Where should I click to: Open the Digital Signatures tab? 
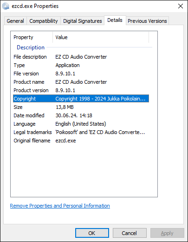(83, 21)
